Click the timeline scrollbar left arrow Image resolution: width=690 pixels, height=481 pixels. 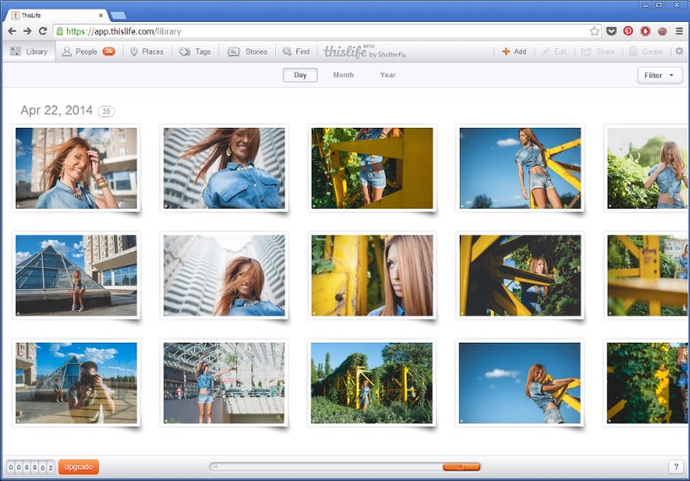[x=215, y=467]
